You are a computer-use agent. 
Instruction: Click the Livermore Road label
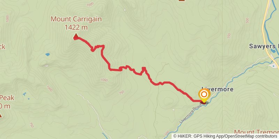tap(190, 114)
